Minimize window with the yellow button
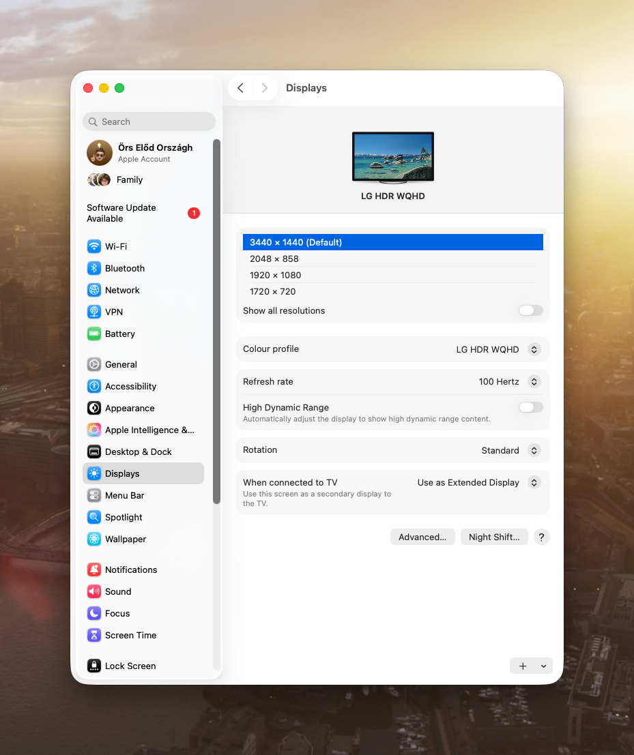634x755 pixels. point(104,88)
